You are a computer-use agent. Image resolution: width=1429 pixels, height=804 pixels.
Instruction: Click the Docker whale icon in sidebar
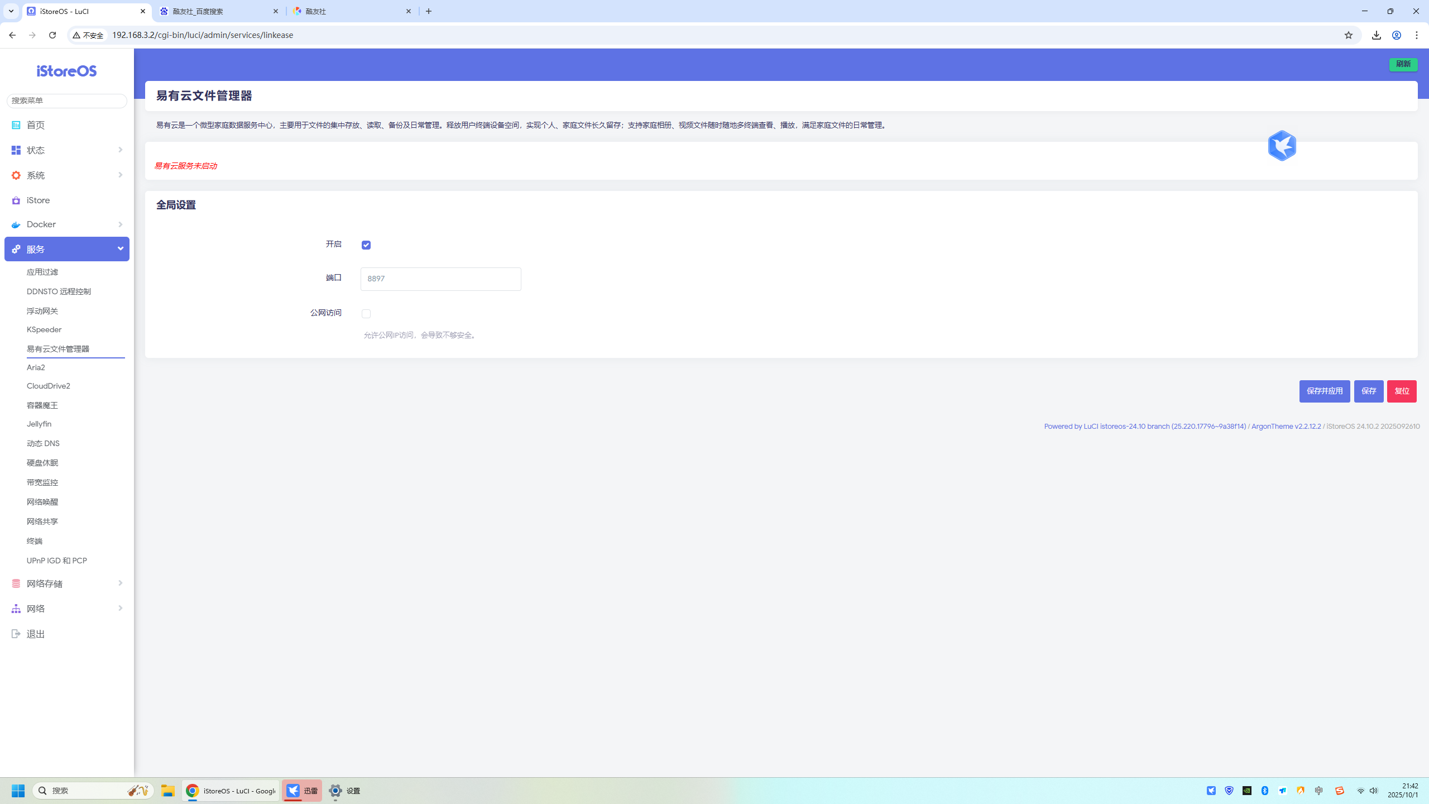[16, 224]
